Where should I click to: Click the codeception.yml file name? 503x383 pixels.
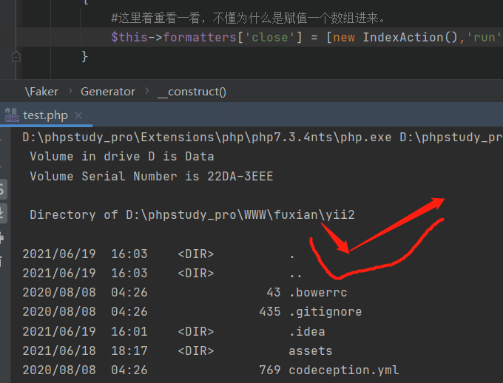click(344, 370)
